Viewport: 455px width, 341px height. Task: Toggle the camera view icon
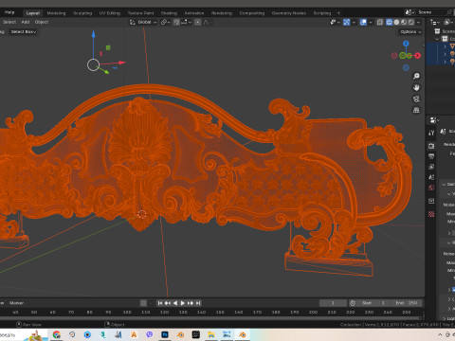416,99
